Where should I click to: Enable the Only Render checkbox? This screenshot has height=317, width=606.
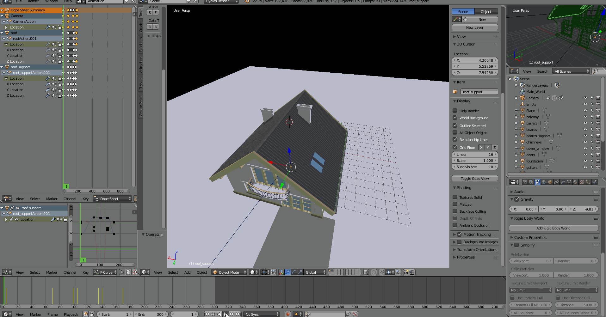(x=455, y=111)
